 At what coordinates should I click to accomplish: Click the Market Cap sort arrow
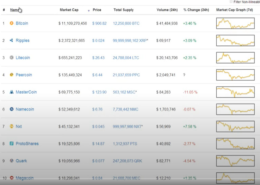point(89,11)
